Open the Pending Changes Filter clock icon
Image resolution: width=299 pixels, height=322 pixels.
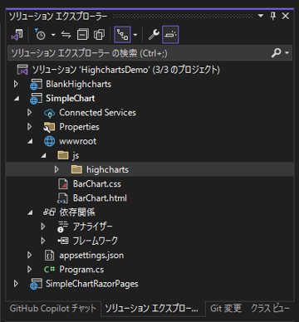(x=40, y=35)
